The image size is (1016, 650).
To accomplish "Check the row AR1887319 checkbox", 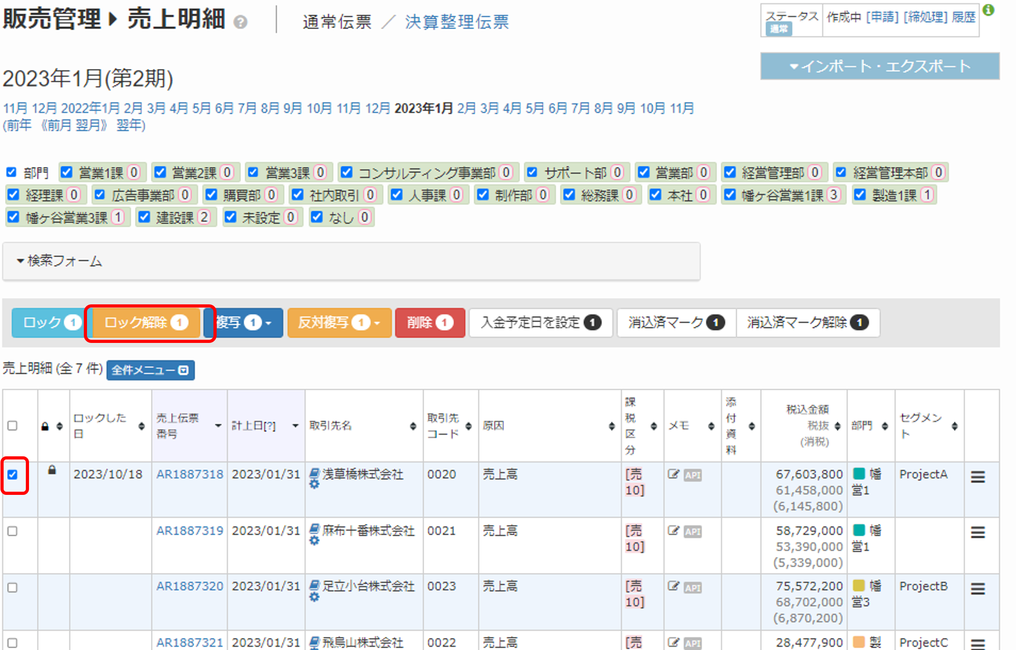I will (x=13, y=531).
